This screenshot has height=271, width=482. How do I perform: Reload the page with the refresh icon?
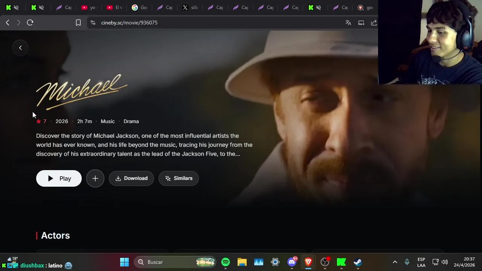[x=30, y=23]
